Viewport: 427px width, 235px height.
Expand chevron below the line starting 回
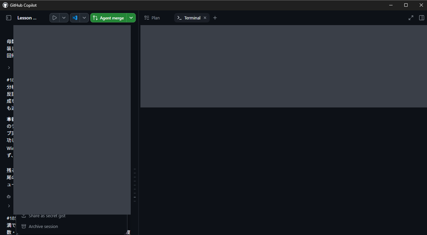(x=9, y=68)
